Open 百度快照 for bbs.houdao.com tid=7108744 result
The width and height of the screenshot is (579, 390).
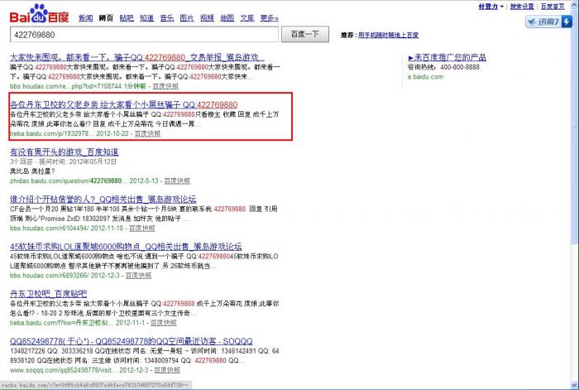coord(165,86)
